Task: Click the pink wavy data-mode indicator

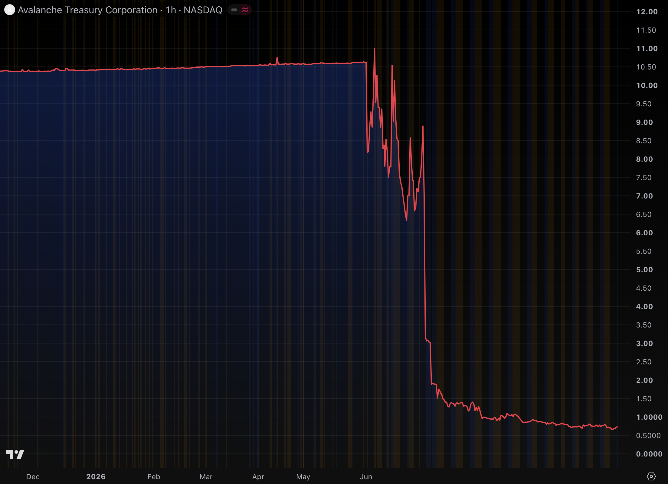Action: click(245, 10)
